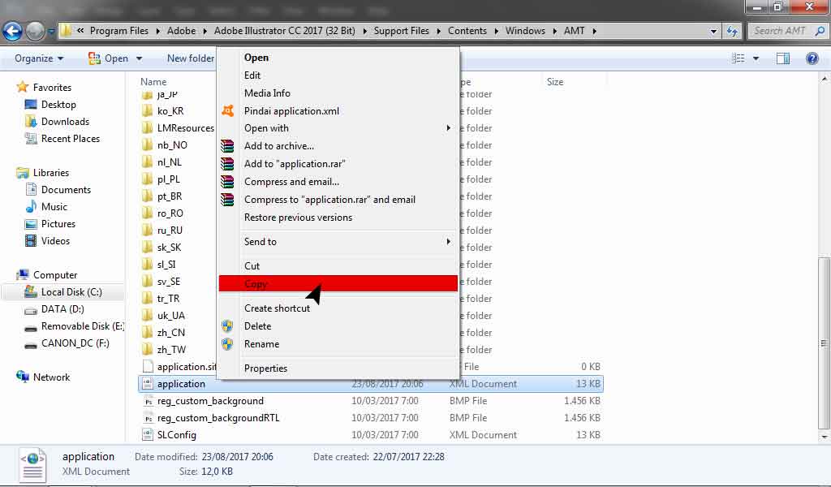
Task: Click the search magnifier icon
Action: (x=820, y=31)
